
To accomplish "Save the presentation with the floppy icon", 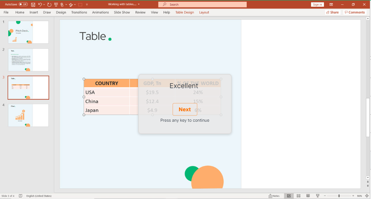I will 33,4.
